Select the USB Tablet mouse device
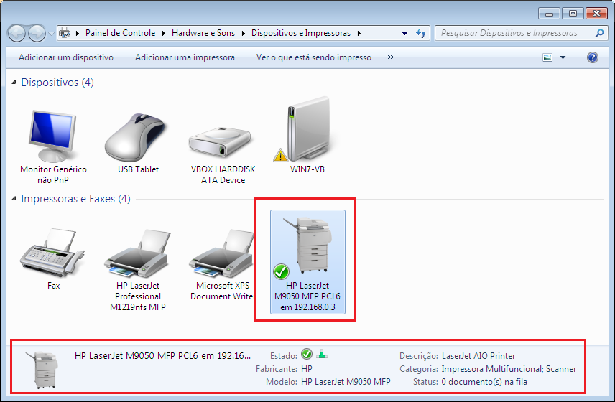 coord(138,144)
